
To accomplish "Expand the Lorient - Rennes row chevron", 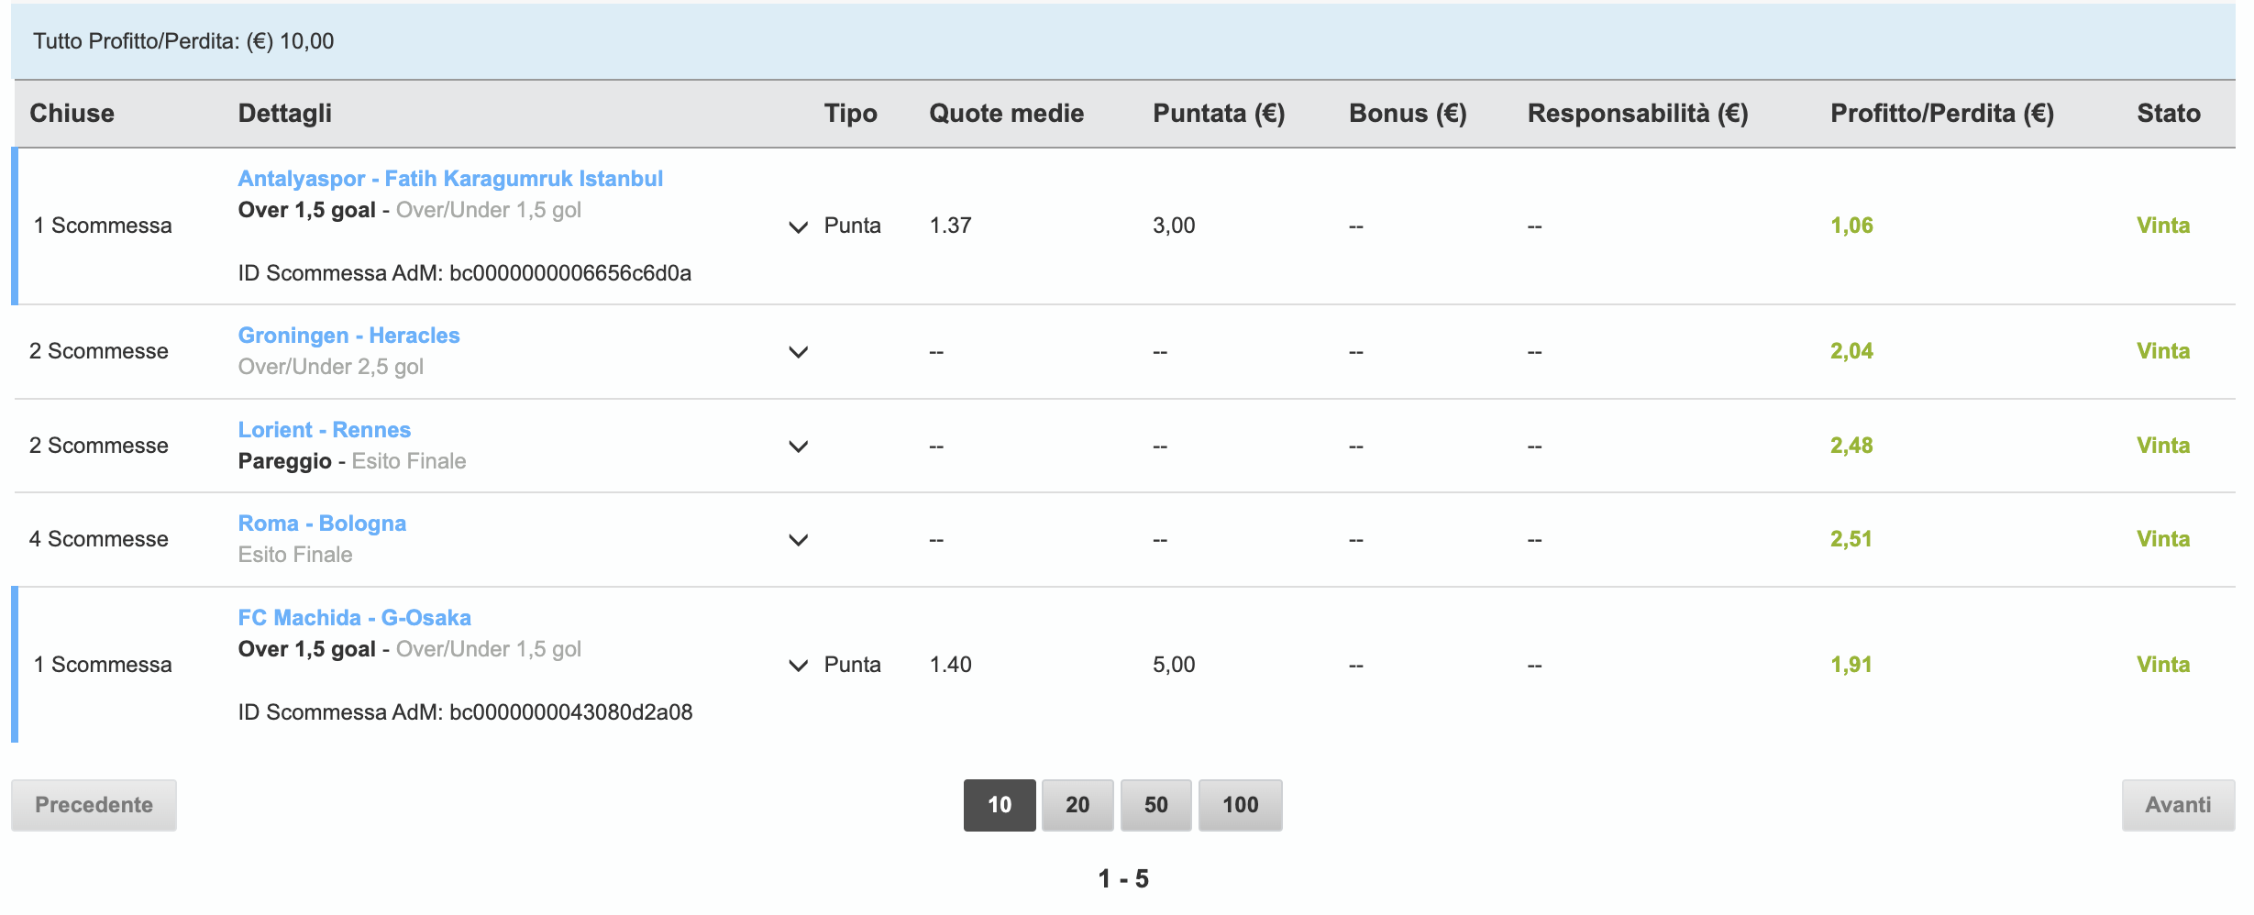I will 799,446.
